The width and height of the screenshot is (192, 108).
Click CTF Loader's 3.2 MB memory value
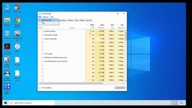point(102,54)
